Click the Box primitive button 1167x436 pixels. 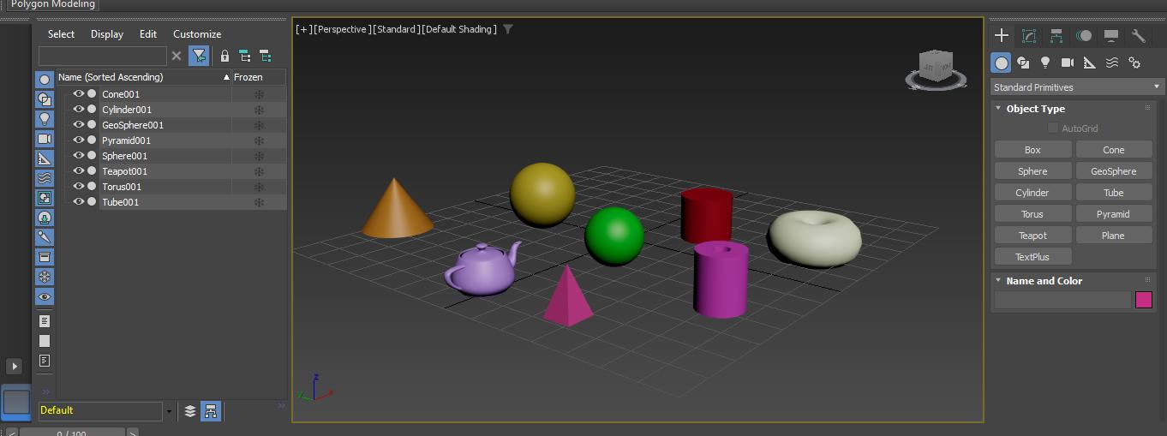1032,150
